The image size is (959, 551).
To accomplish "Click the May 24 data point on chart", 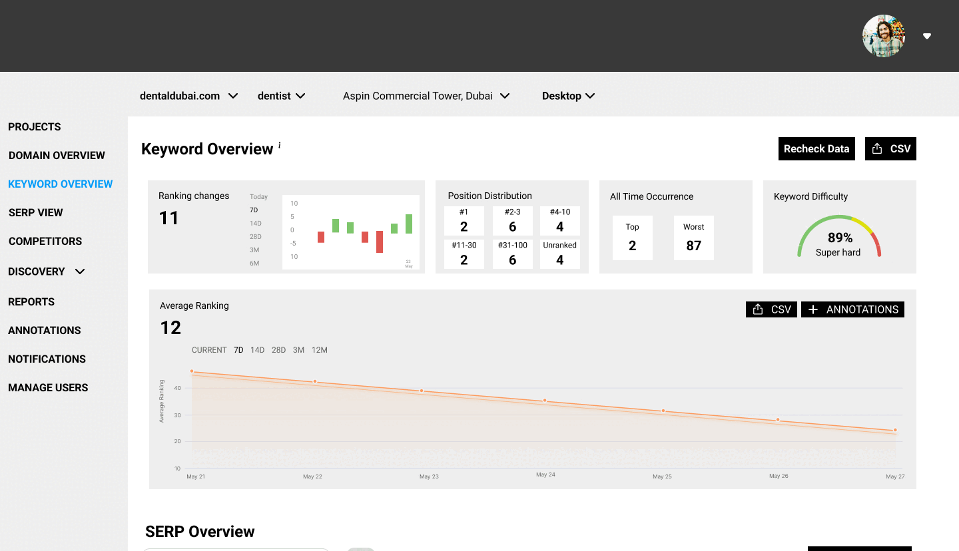I will tap(545, 401).
